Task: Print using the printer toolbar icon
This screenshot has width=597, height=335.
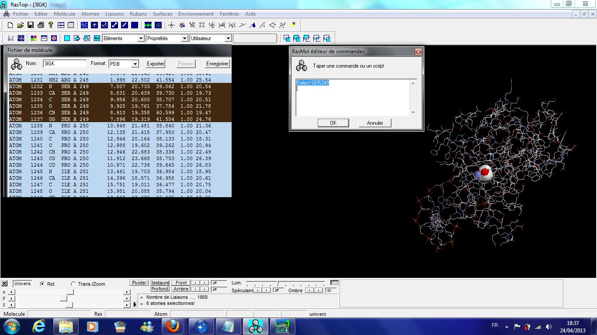Action: [41, 25]
